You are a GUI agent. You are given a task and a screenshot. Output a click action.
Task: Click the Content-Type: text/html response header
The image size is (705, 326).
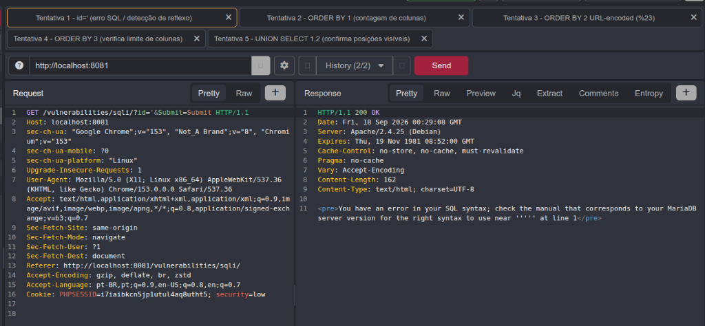396,190
